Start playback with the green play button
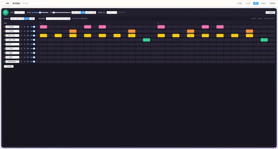Viewport: 278px width, 149px height. [6, 13]
